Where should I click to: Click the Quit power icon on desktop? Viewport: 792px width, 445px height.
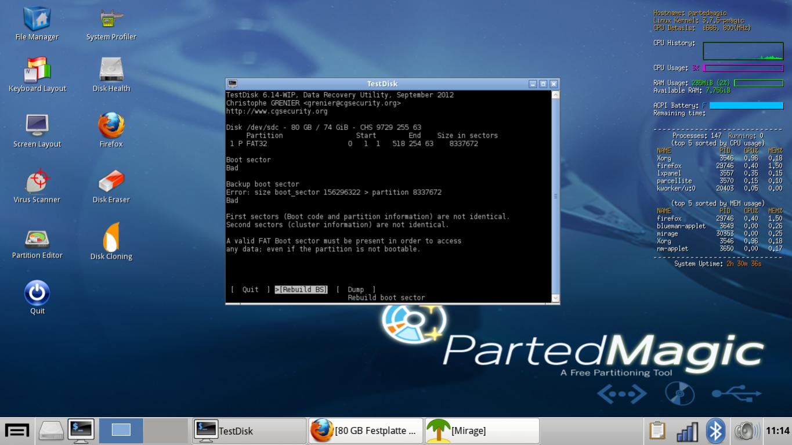click(37, 298)
